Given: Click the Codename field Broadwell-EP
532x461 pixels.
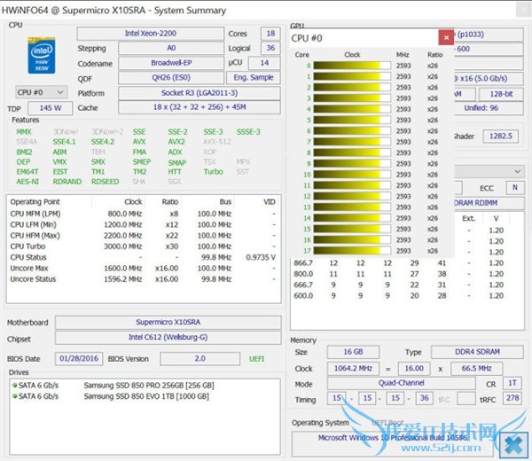Looking at the screenshot, I should [x=171, y=63].
